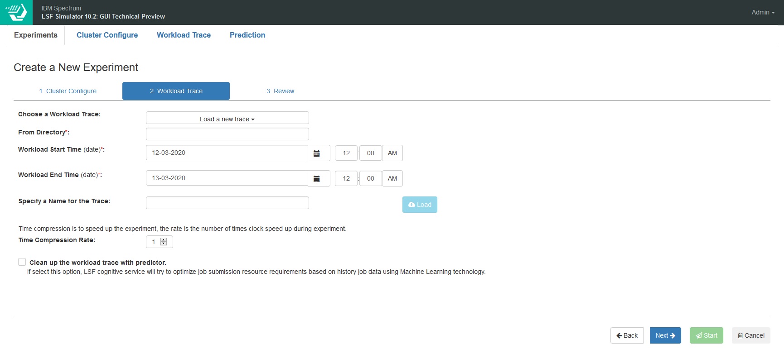Expand the Load a new trace dropdown
Viewport: 784px width, 349px height.
tap(227, 118)
